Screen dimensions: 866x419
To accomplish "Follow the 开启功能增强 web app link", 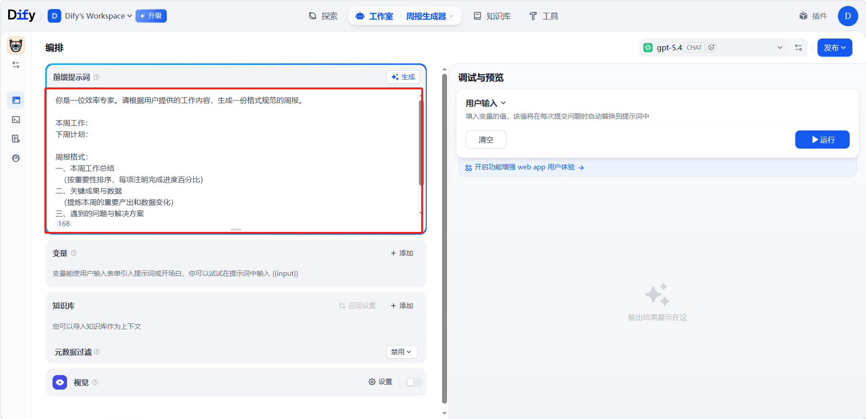I will pyautogui.click(x=525, y=168).
